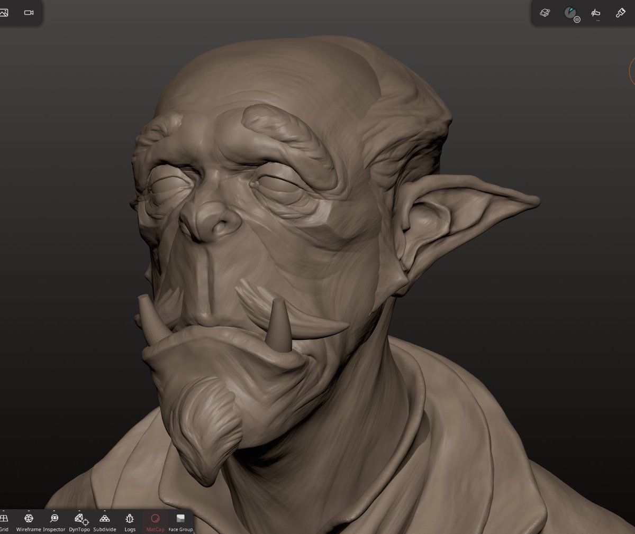Image resolution: width=635 pixels, height=534 pixels.
Task: Open the painting brush menu
Action: point(621,13)
